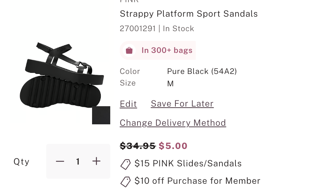The height and width of the screenshot is (195, 310).
Task: Open Change Delivery Method
Action: coord(173,123)
